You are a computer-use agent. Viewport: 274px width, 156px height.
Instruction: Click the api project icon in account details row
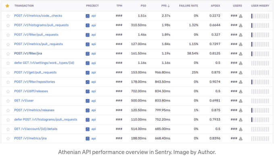click(x=87, y=129)
